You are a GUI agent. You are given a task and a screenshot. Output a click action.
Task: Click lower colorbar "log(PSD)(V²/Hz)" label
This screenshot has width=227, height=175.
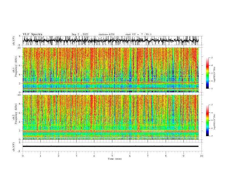(214, 122)
